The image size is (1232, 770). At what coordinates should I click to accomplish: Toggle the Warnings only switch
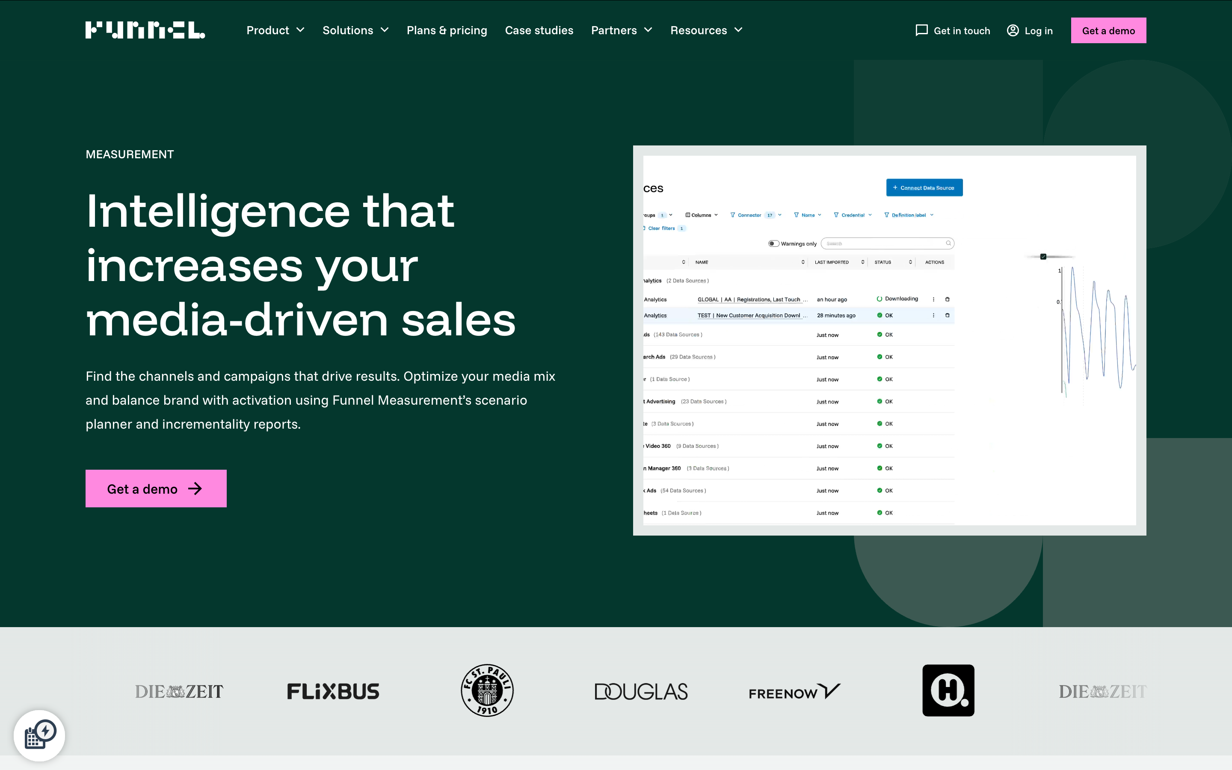pyautogui.click(x=773, y=243)
